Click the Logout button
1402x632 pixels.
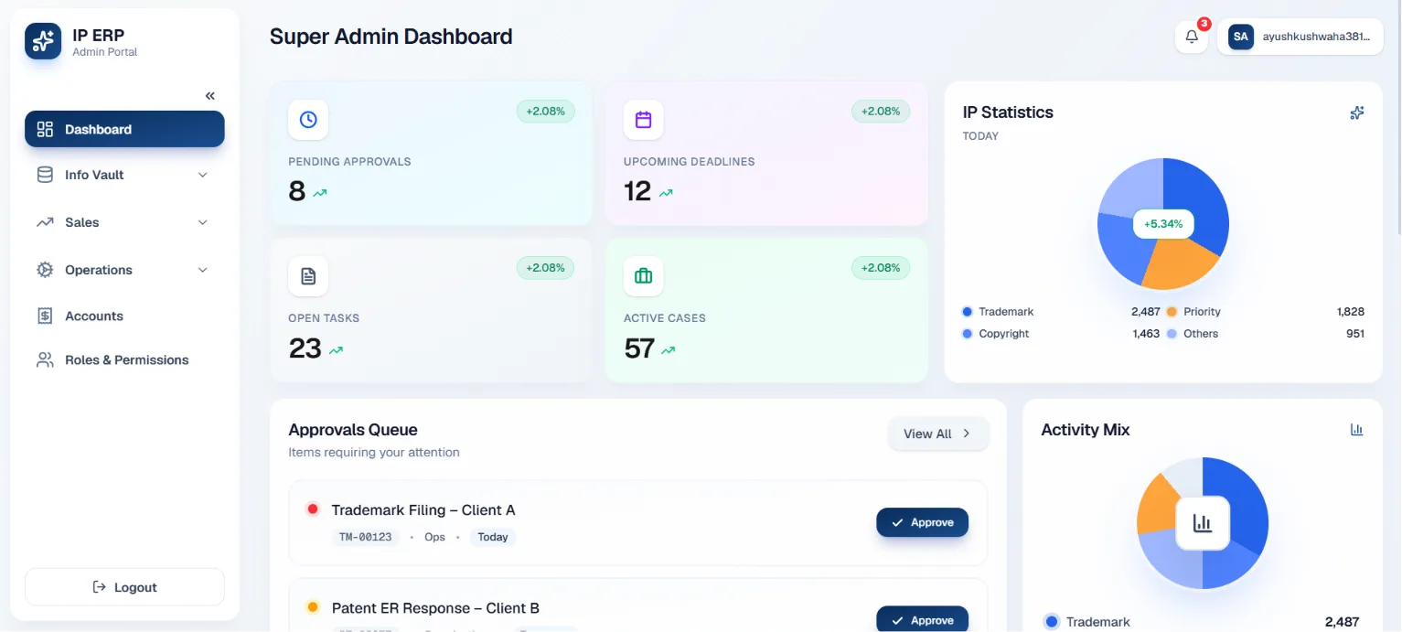click(x=124, y=587)
